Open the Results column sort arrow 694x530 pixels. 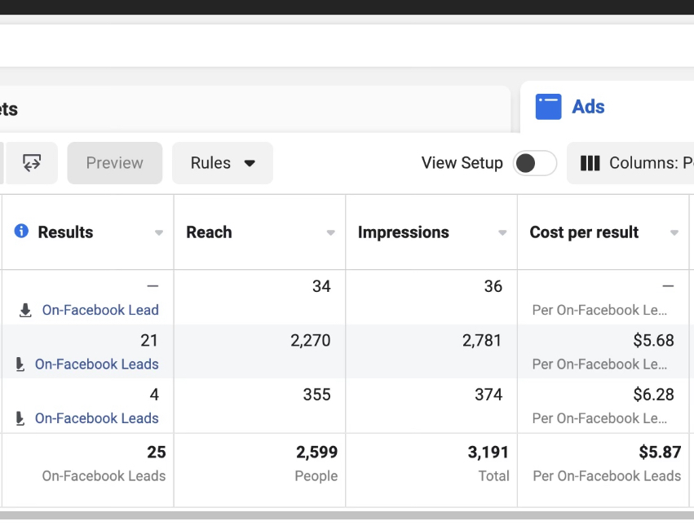click(159, 233)
